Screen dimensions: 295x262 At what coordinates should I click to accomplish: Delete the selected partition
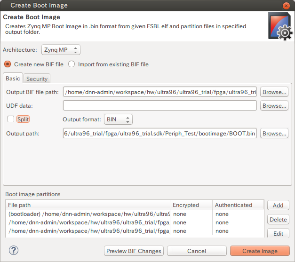(278, 220)
